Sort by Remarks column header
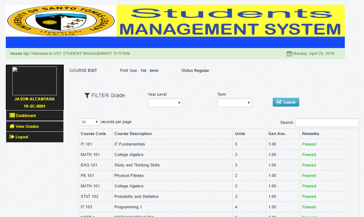The image size is (364, 217). (x=323, y=134)
